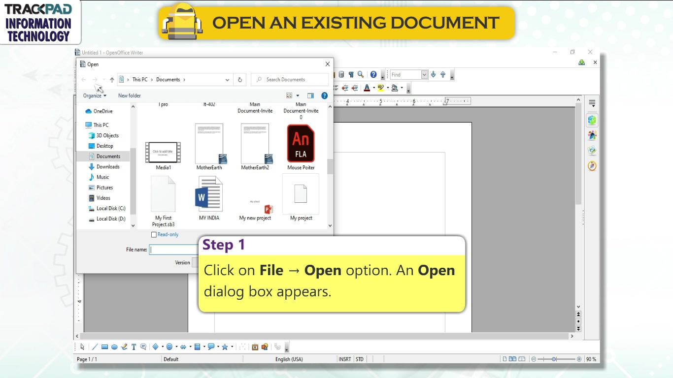
Task: Open the sidebar settings menu dropdown
Action: click(x=592, y=103)
